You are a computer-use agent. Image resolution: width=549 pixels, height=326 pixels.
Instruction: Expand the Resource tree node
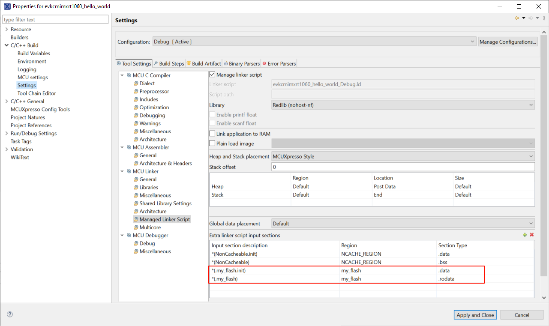pyautogui.click(x=6, y=29)
